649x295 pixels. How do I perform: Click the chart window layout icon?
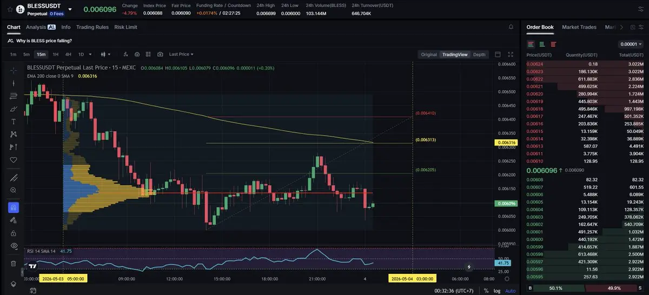[498, 54]
